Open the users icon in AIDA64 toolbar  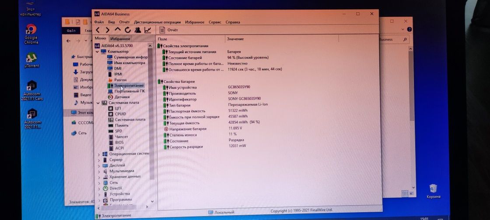pyautogui.click(x=137, y=30)
